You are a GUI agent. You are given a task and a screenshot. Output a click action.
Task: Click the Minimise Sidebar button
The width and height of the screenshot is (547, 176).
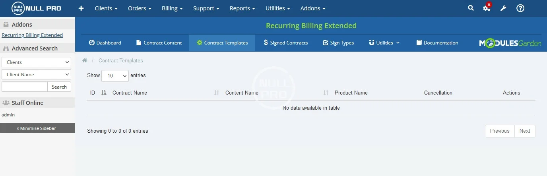point(37,128)
